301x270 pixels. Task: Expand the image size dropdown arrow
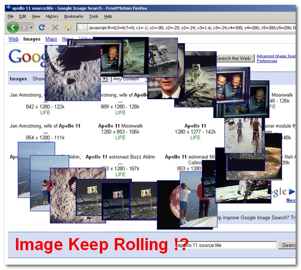coord(104,79)
